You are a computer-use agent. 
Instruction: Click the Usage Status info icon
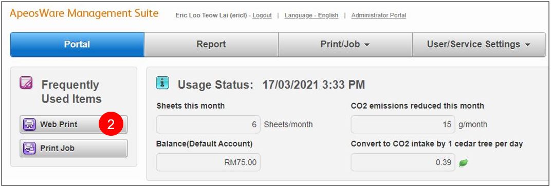tap(162, 83)
